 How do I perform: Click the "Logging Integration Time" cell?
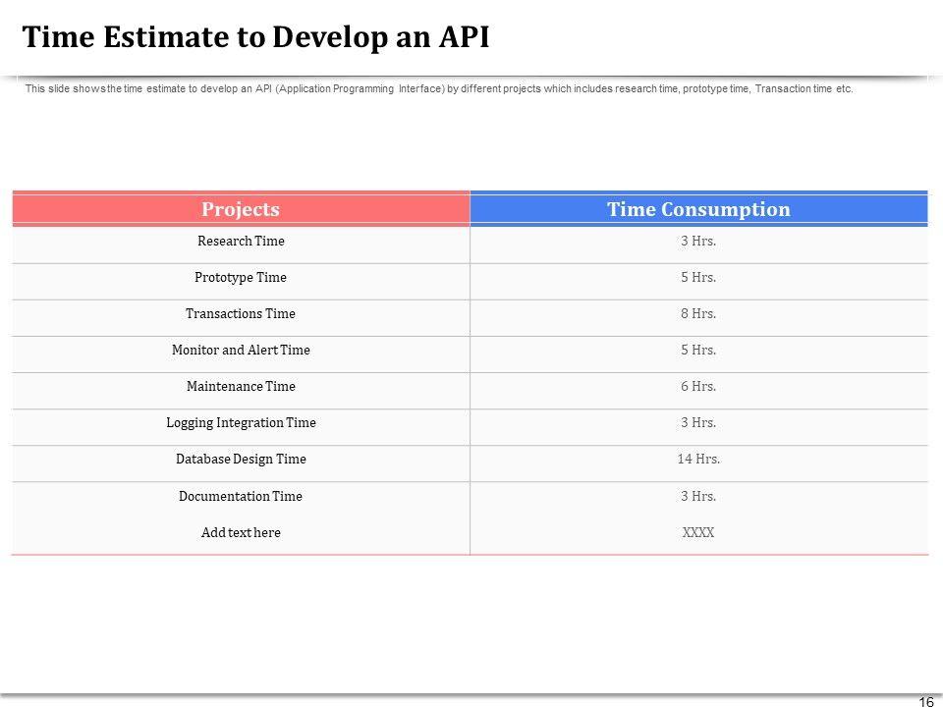tap(241, 423)
